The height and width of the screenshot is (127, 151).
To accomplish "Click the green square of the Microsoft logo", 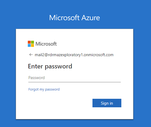I will pos(32,42).
